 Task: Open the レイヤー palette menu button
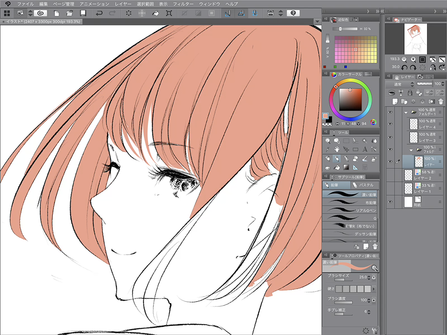(x=388, y=76)
